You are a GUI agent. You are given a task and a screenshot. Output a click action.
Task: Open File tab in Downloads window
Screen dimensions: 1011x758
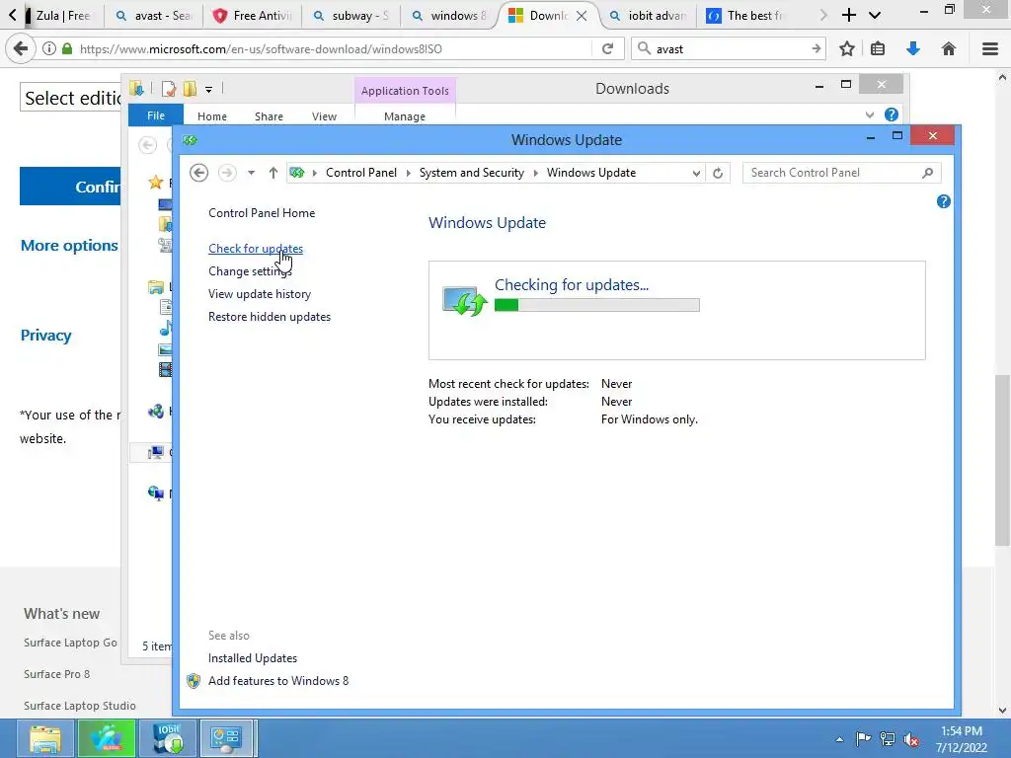[156, 115]
